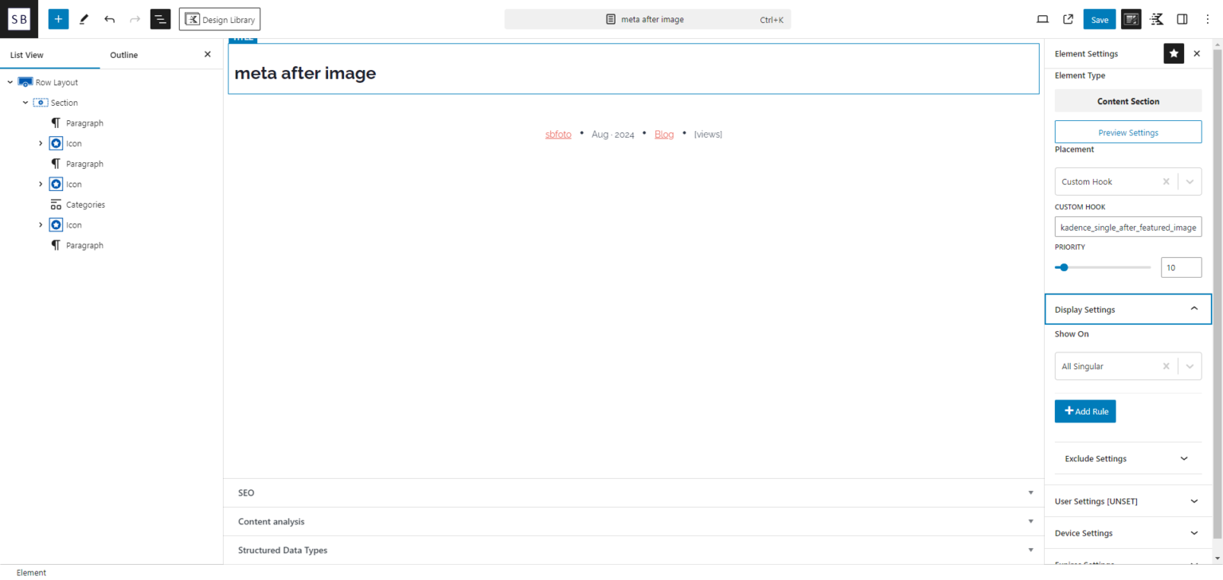Undo the last change
The height and width of the screenshot is (580, 1223).
click(x=109, y=19)
